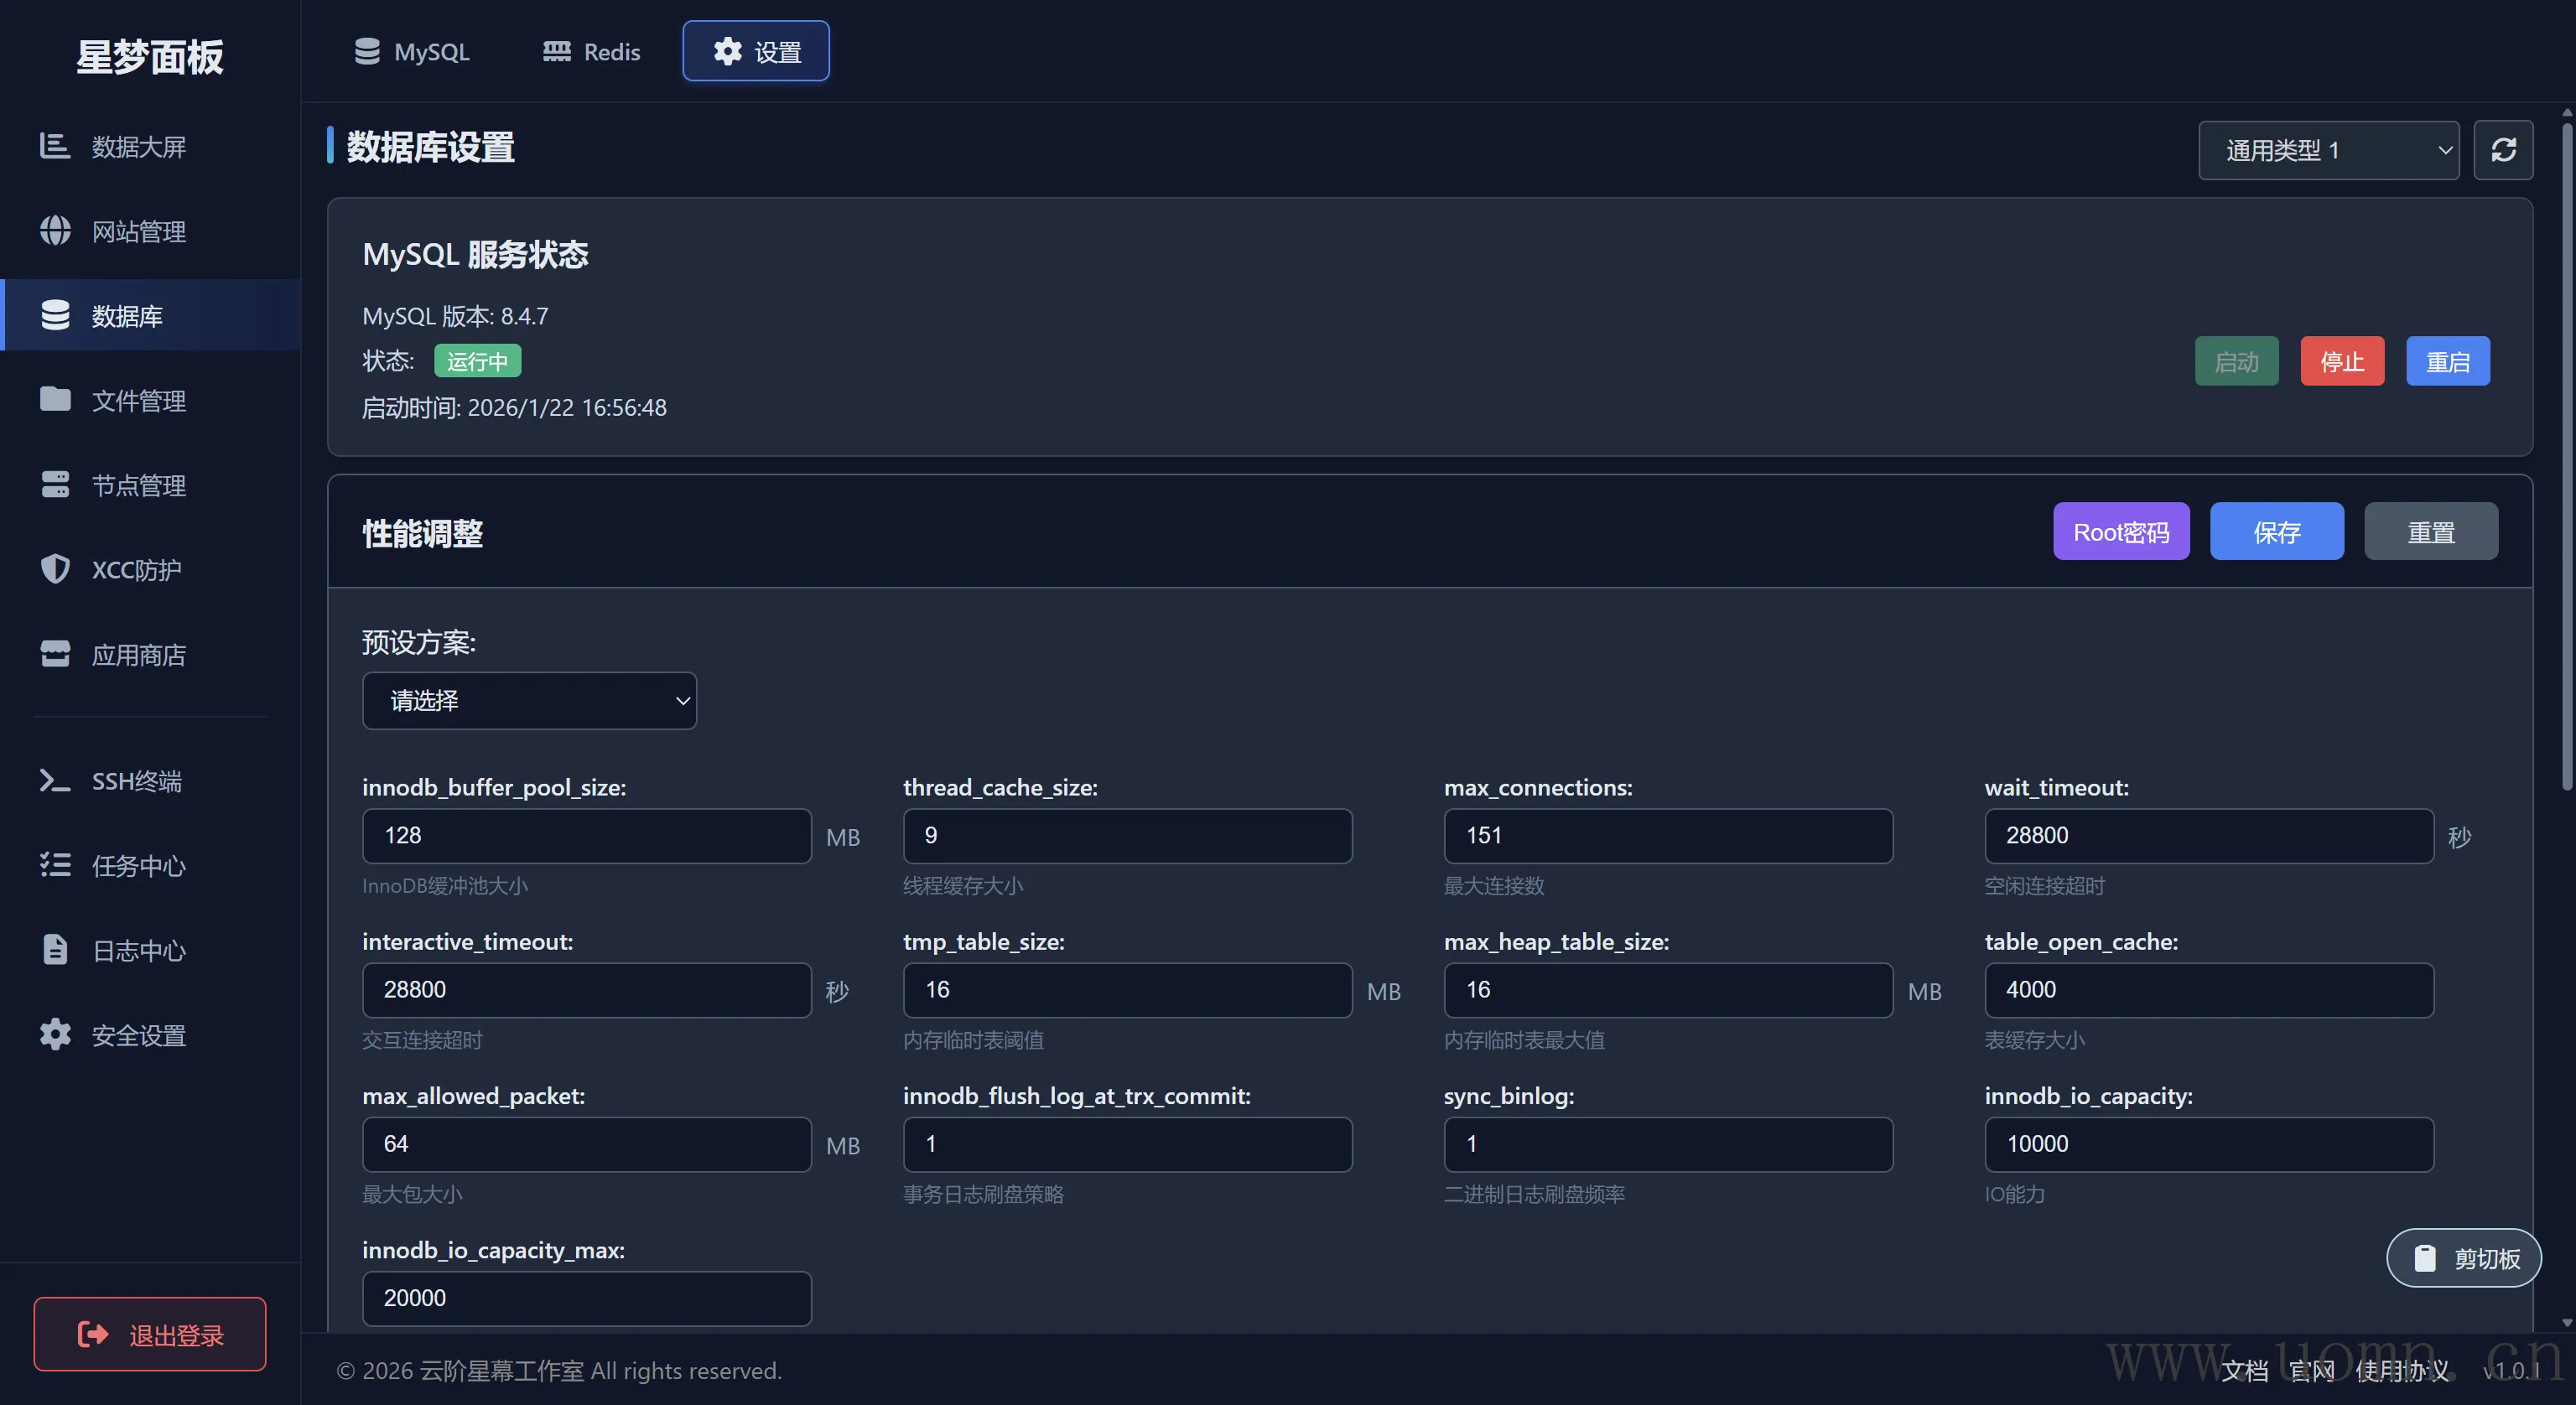Select the 节点管理 server icon
The width and height of the screenshot is (2576, 1405).
click(x=55, y=485)
